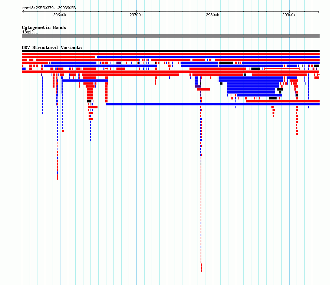Click the long blue bar in the second variant row

208,57
